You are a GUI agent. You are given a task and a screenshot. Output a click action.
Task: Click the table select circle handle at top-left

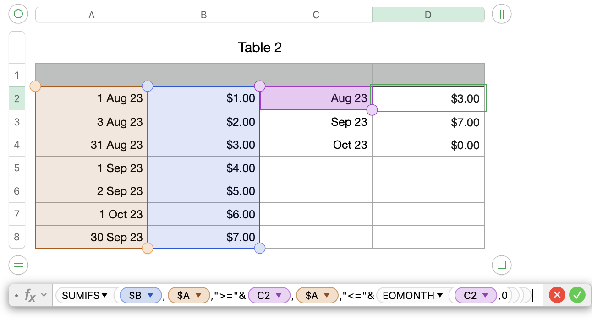coord(18,14)
